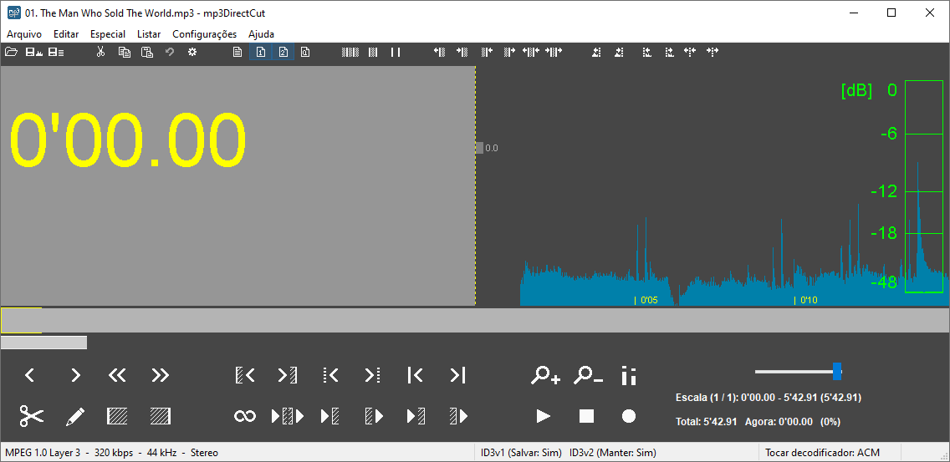Click the gray 0.0 gain handle

point(479,148)
